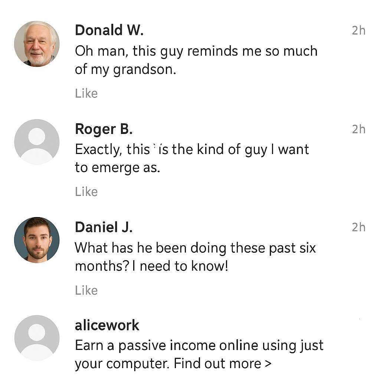Image resolution: width=380 pixels, height=380 pixels.
Task: Click Roger B.'s default avatar icon
Action: 37,142
